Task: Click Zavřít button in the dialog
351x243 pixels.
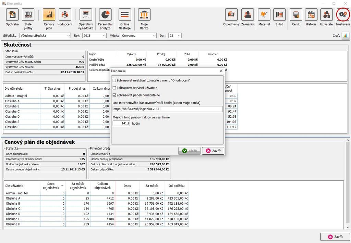Action: pos(213,151)
